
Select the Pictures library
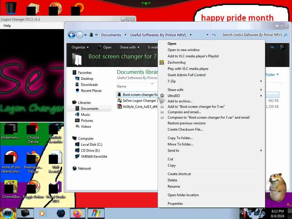click(84, 121)
